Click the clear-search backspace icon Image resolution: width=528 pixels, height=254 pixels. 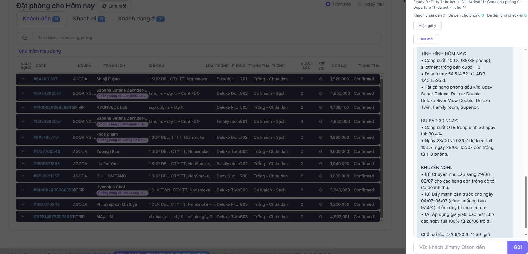(25, 38)
